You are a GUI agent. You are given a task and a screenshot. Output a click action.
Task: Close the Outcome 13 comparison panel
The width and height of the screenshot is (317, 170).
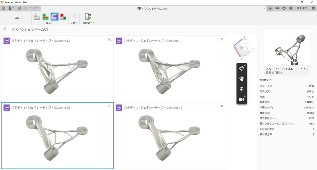pos(109,39)
